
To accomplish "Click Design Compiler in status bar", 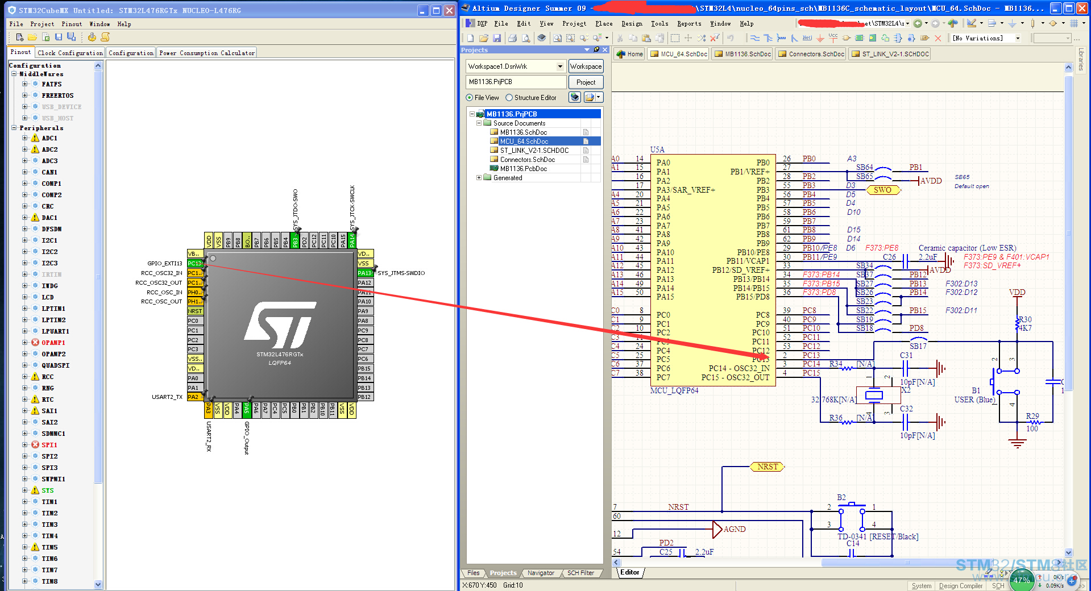I will tap(960, 586).
